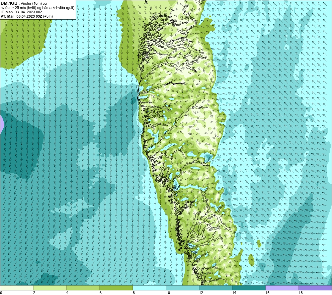
Task: Click the teal 12–14 m/s legend swatch
Action: (215, 288)
